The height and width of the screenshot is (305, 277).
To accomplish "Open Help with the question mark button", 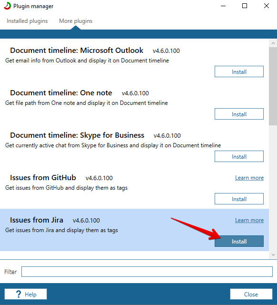I will click(x=26, y=294).
